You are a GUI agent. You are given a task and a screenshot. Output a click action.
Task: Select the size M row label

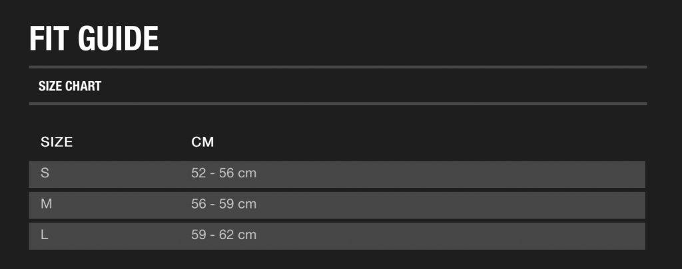click(x=46, y=204)
